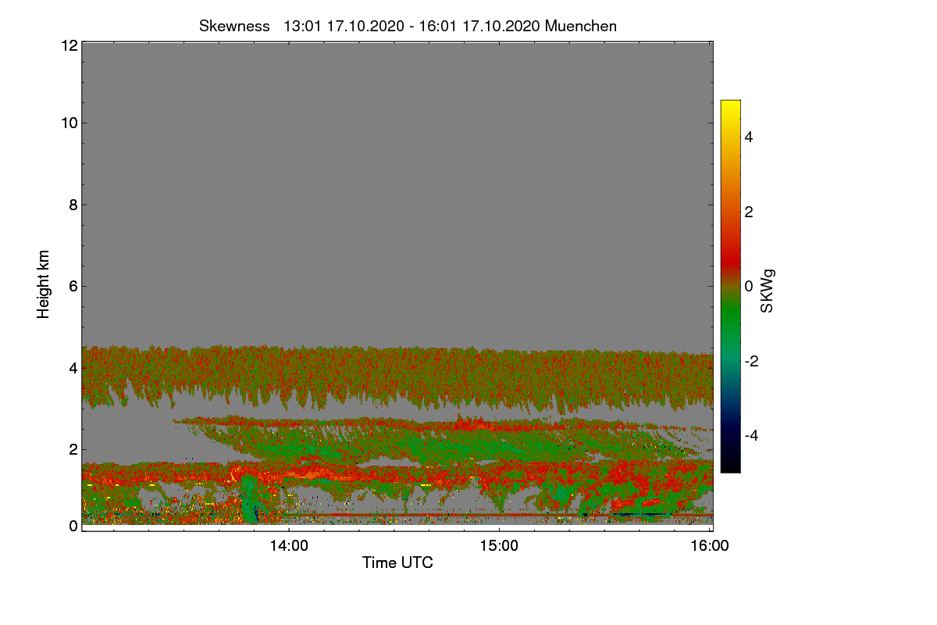Click the vertical green streak before 14:00
This screenshot has width=937, height=625.
pos(250,500)
